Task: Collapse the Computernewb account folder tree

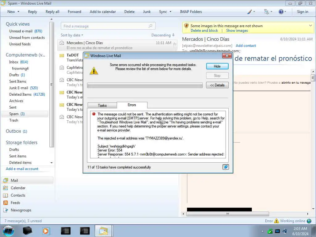Action: coord(25,55)
